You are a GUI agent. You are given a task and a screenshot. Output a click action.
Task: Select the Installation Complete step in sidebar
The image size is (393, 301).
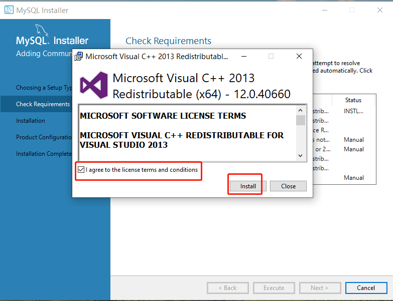tap(44, 153)
